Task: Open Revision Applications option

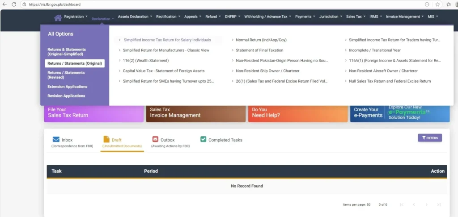Action: click(x=66, y=96)
